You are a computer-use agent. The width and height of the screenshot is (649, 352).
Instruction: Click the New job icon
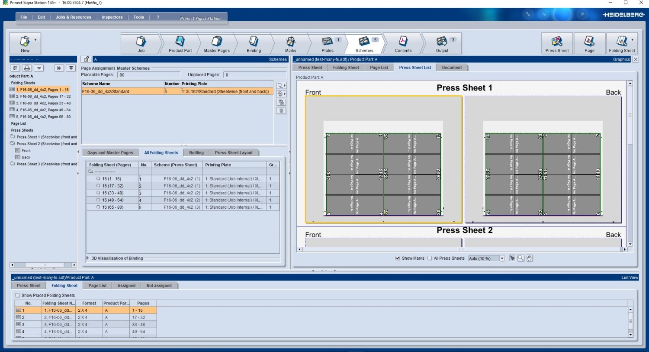click(x=25, y=42)
